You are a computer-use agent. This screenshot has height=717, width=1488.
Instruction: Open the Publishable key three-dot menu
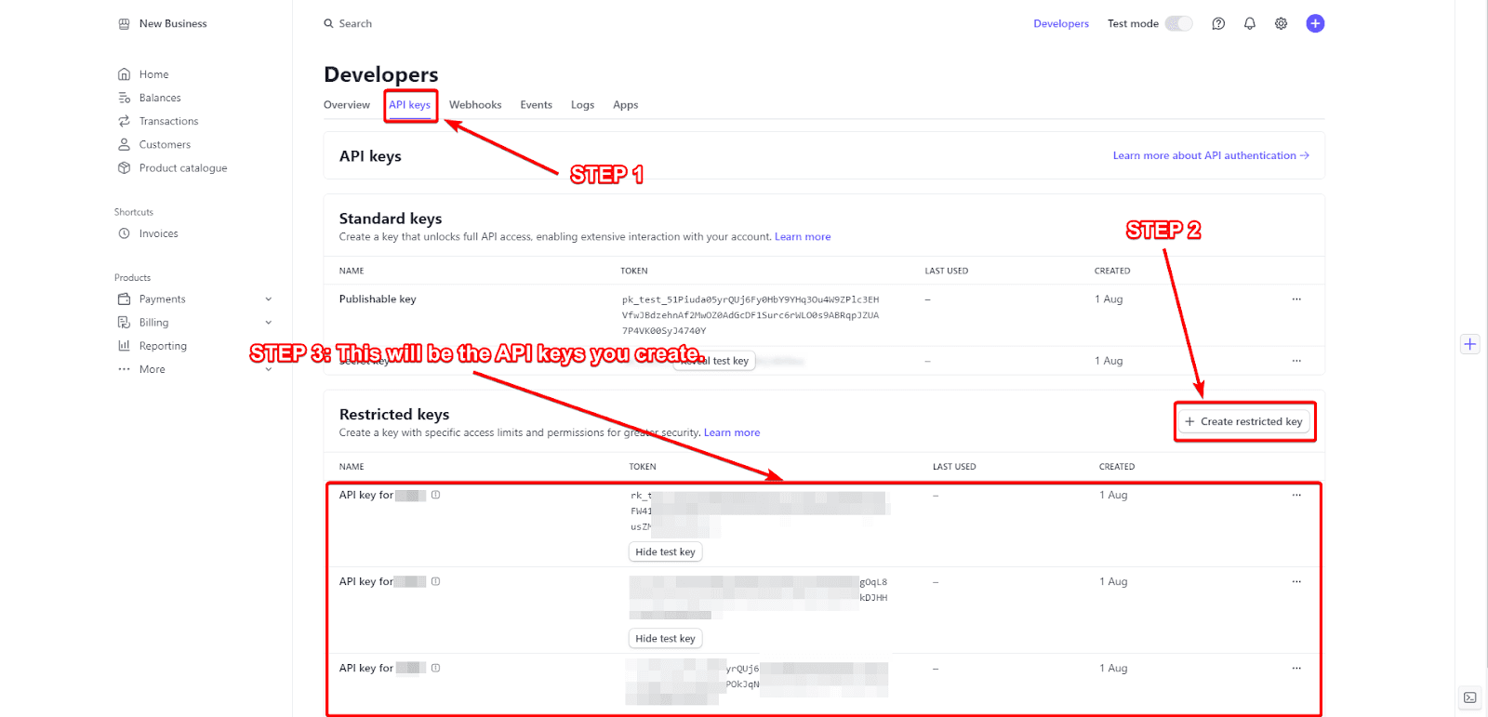pyautogui.click(x=1296, y=299)
